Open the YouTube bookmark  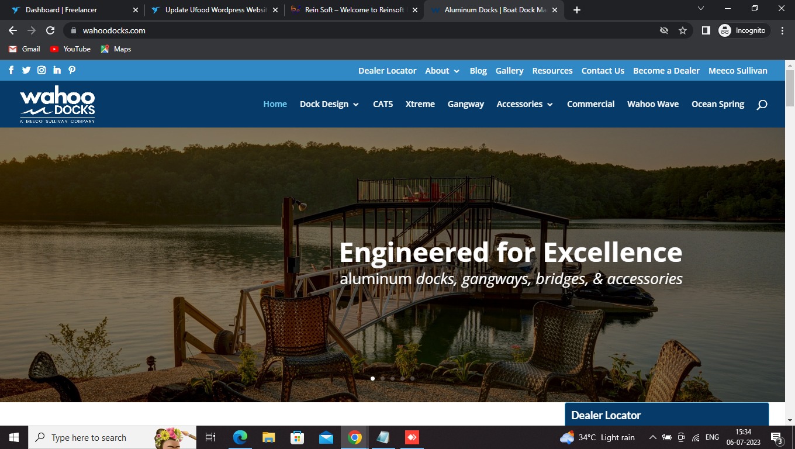(70, 49)
